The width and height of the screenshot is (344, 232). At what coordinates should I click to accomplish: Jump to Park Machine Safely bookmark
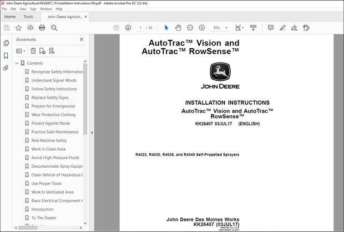(49, 141)
